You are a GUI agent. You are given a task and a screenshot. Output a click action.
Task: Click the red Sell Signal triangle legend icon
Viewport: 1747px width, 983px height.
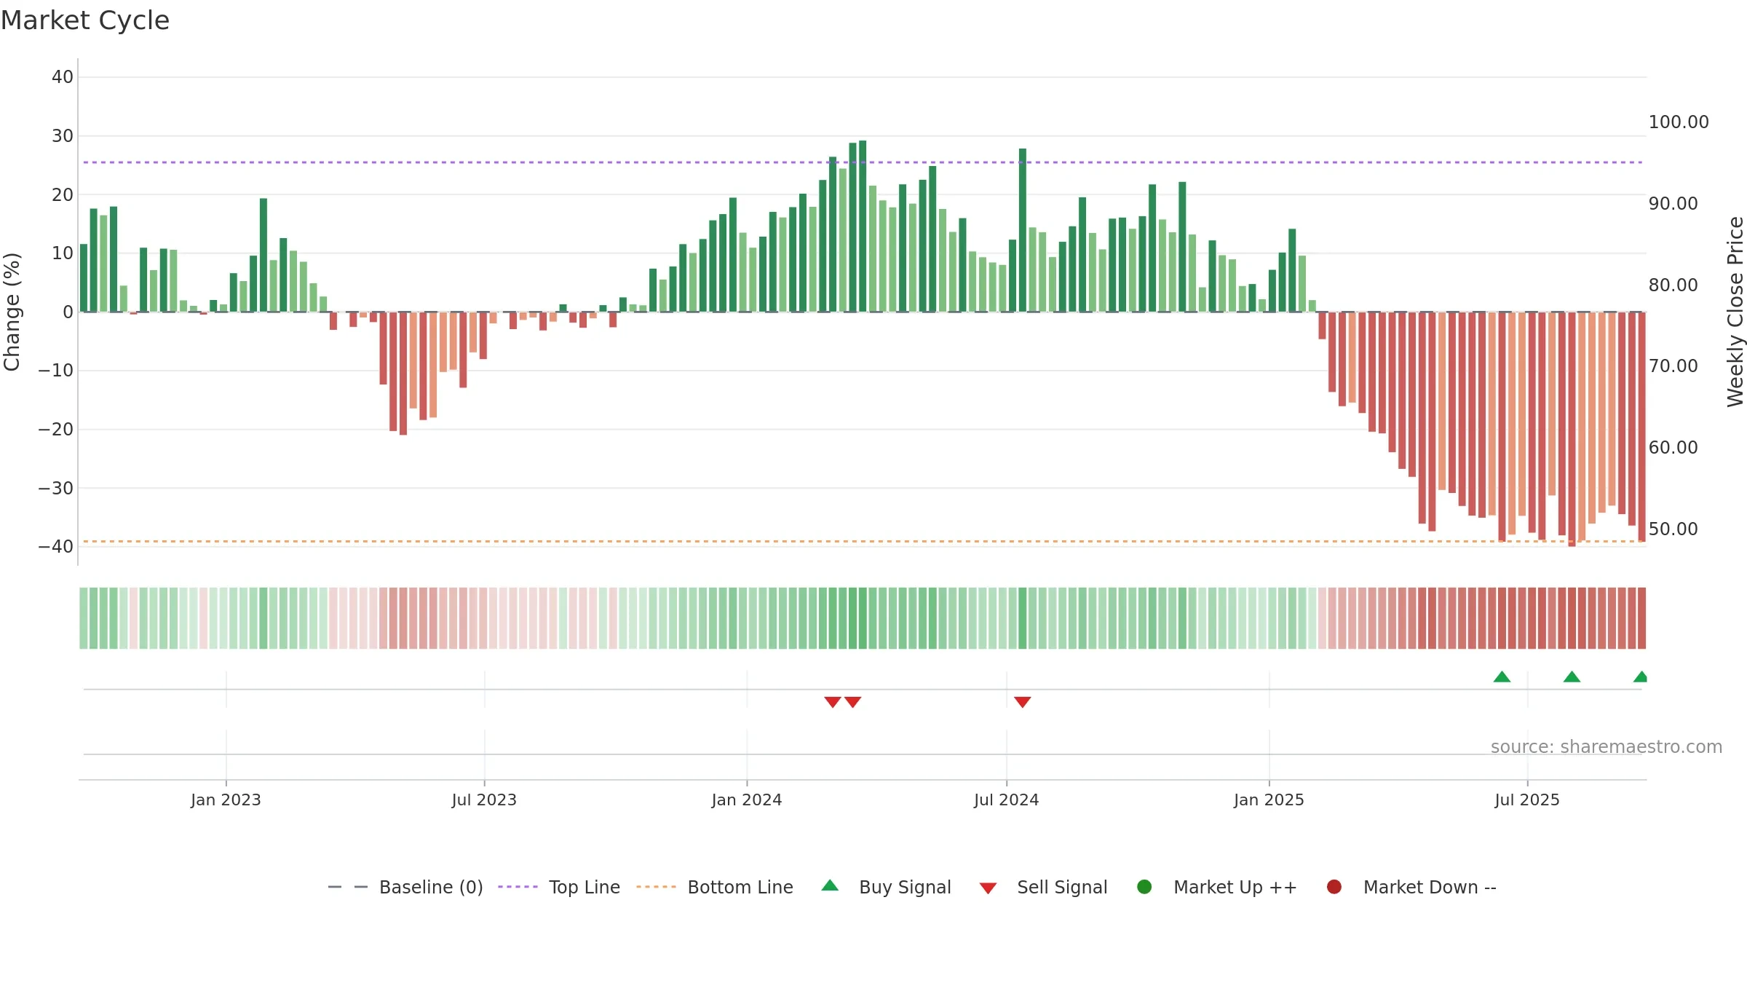(x=988, y=888)
